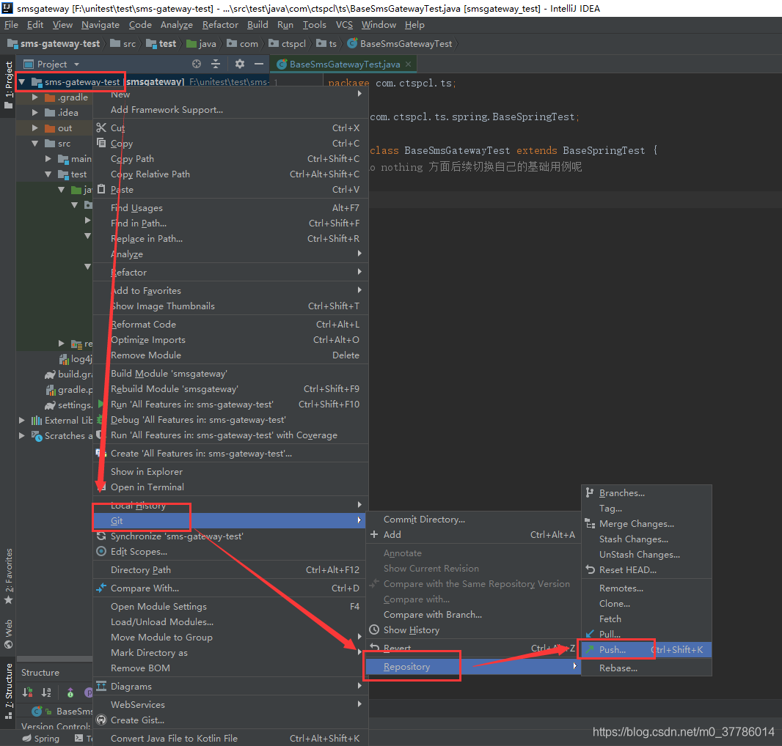Select Fetch in Repository submenu
The image size is (782, 746).
647,618
